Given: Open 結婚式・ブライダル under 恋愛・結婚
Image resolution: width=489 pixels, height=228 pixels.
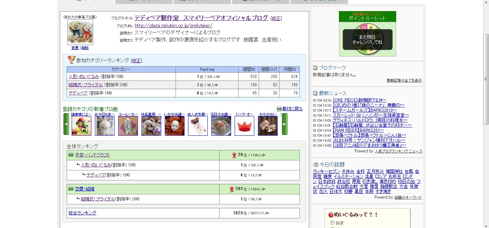Looking at the screenshot, I should (98, 199).
